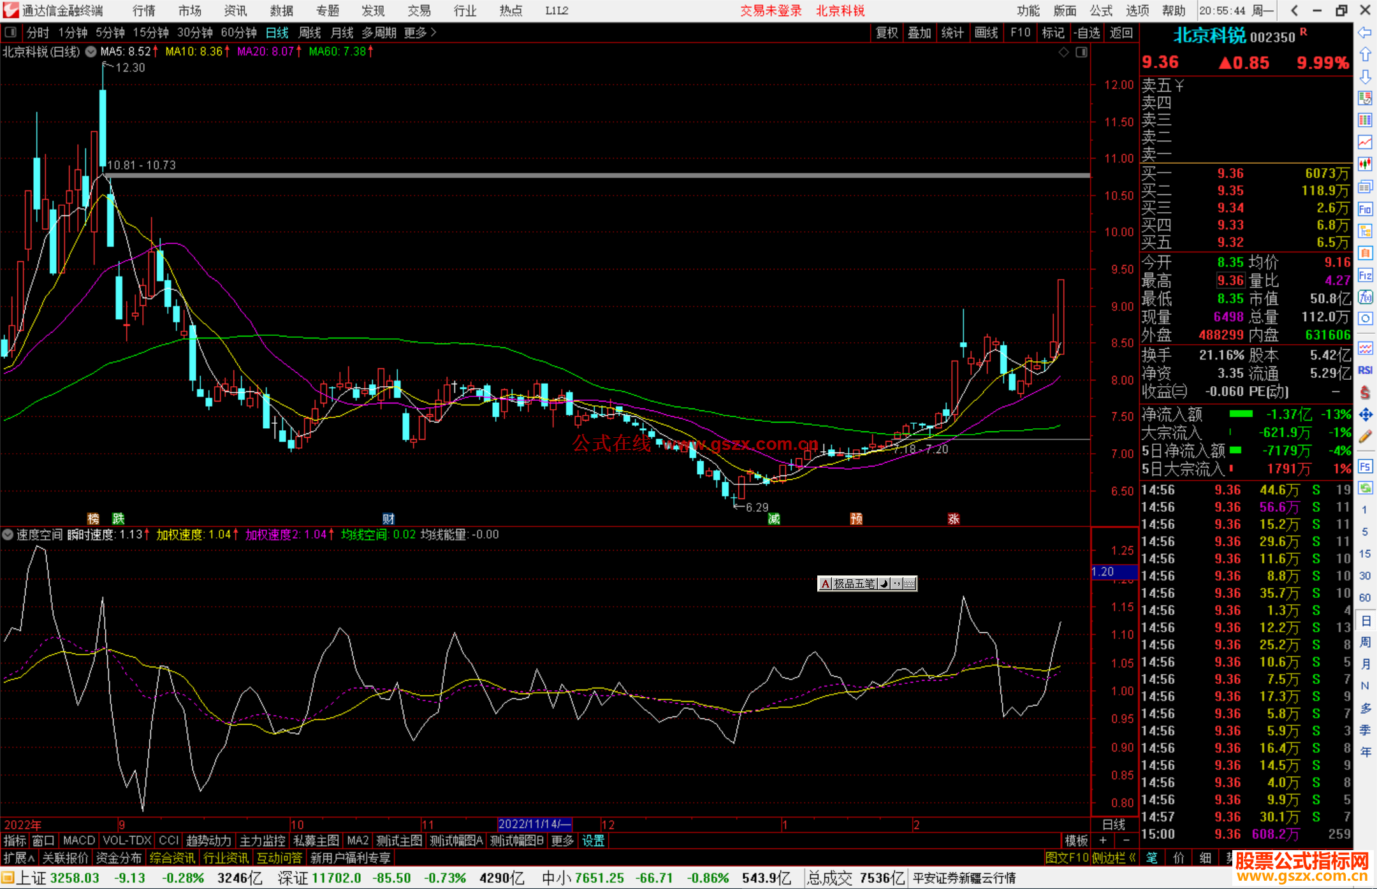
Task: Expand the 扩展 panel at the bottom
Action: (18, 858)
